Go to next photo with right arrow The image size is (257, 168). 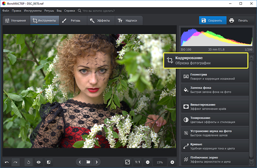pos(96,162)
